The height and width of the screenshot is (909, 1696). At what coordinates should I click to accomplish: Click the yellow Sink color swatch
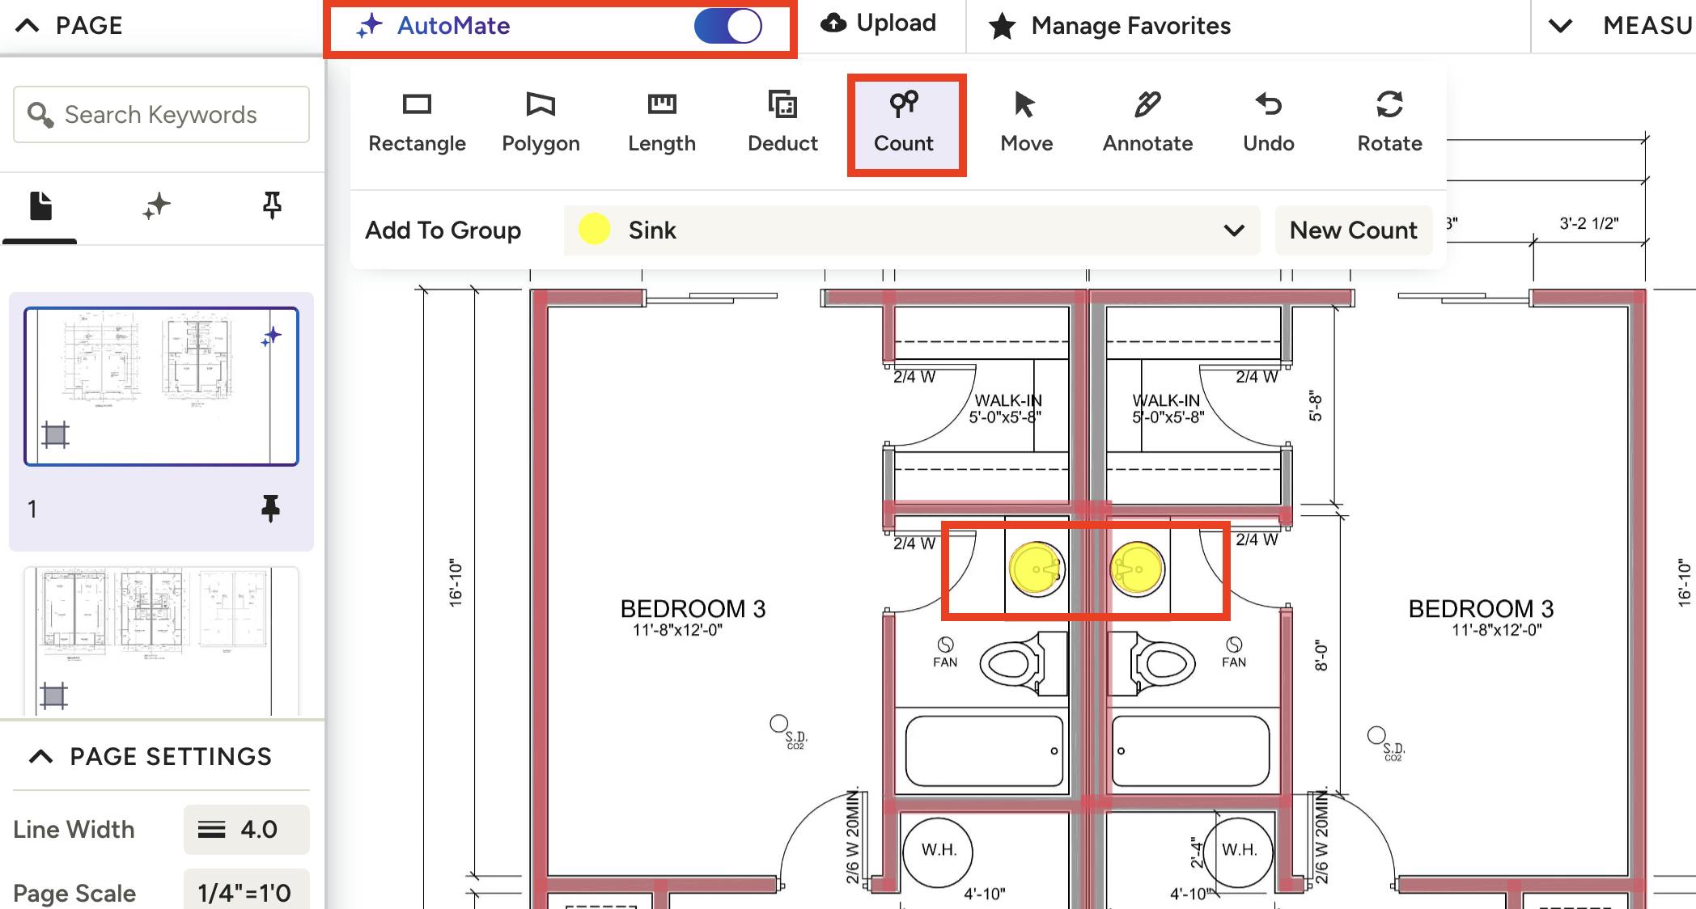coord(594,230)
